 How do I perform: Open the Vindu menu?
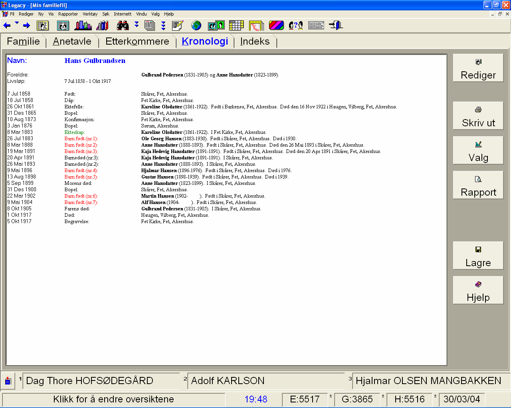(x=141, y=14)
